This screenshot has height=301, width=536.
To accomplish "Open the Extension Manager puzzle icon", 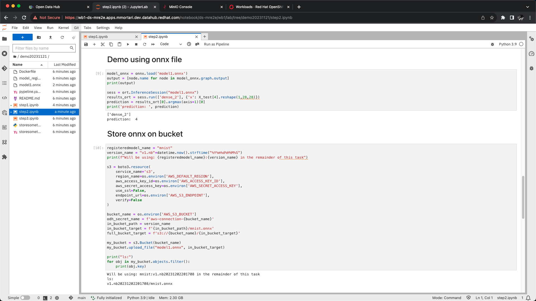I will pos(4,157).
